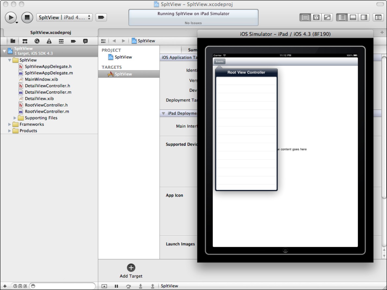Expand the Supporting Files folder

pos(15,118)
